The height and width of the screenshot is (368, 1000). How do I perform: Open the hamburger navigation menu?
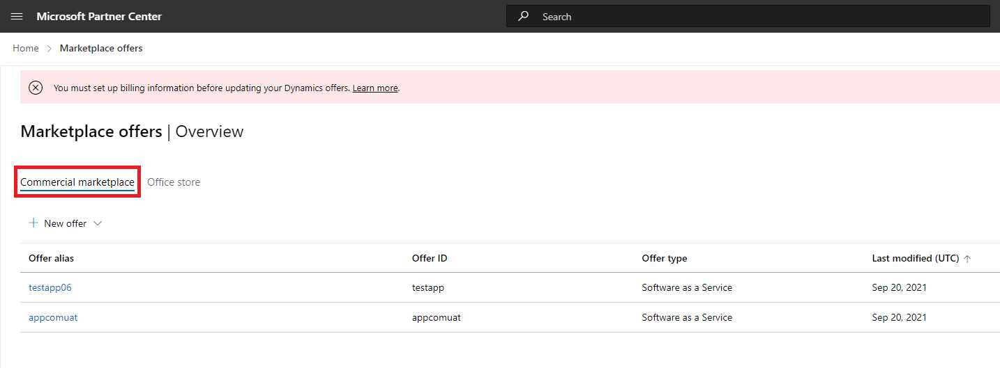point(17,16)
